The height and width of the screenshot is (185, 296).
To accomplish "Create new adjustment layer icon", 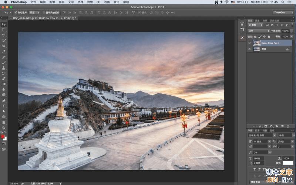I will [x=271, y=126].
